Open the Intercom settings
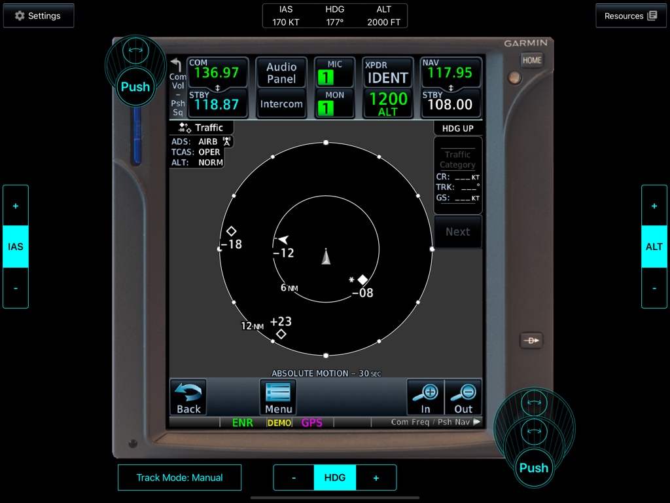670x503 pixels. tap(281, 103)
